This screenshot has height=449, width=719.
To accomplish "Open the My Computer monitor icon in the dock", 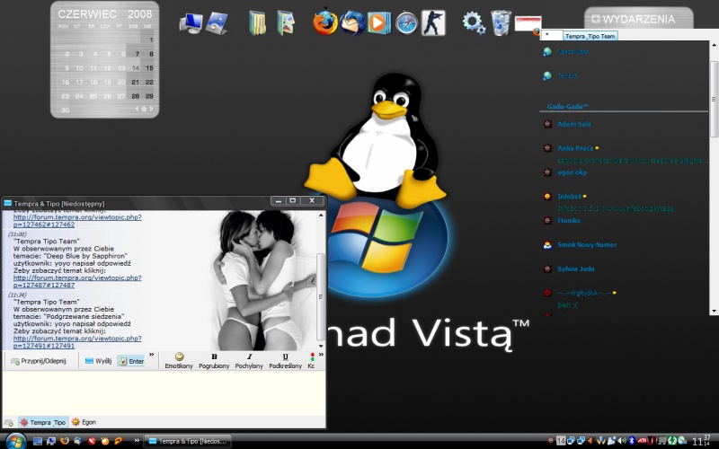I will 191,23.
